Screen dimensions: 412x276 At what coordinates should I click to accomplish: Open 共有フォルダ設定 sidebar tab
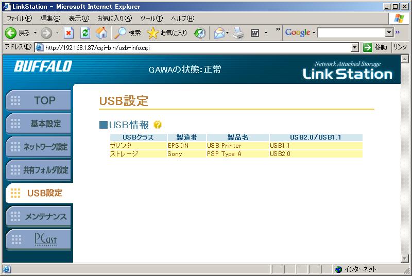tap(38, 170)
